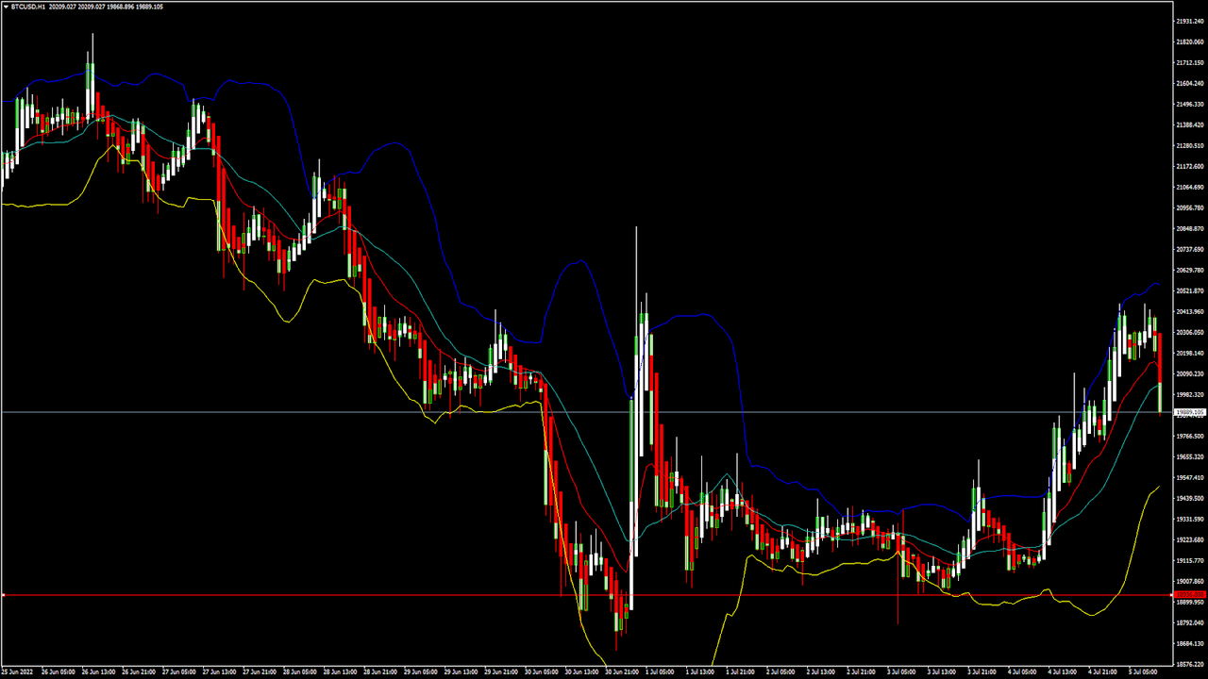Select the blue upper band's right end
The height and width of the screenshot is (679, 1208).
1158,285
